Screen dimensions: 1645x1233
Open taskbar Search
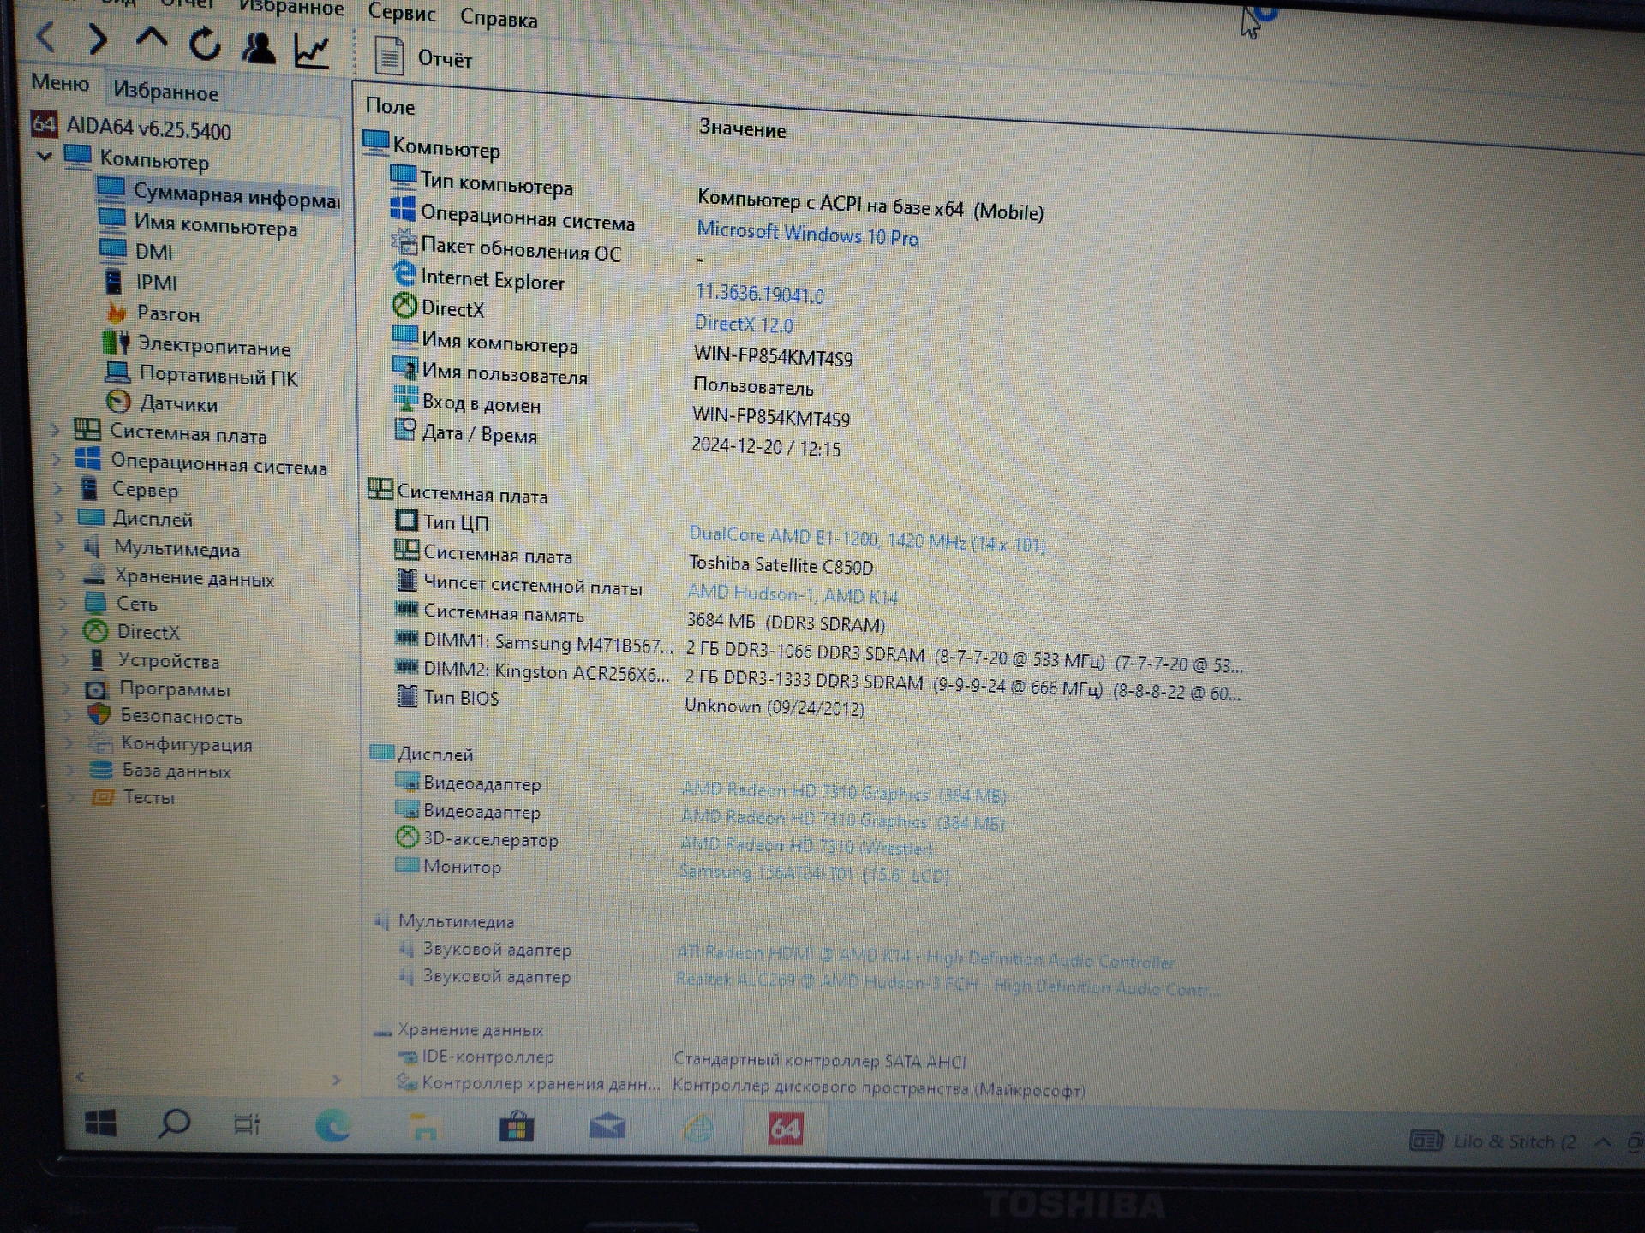175,1123
